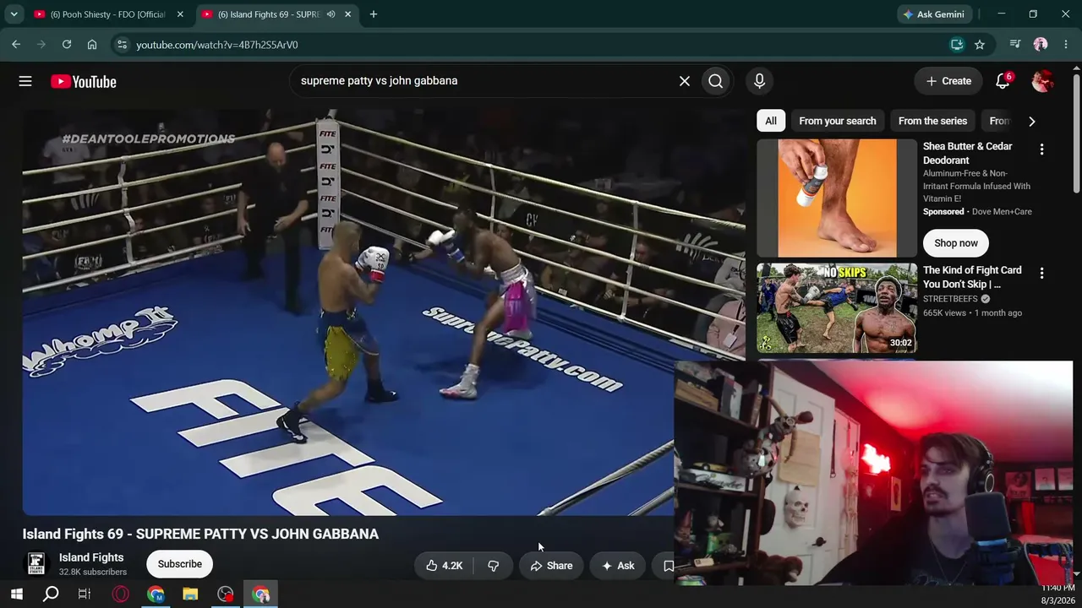Like the video with the 4.2K thumbs-up
Screen dimensions: 1082x608
(445, 566)
